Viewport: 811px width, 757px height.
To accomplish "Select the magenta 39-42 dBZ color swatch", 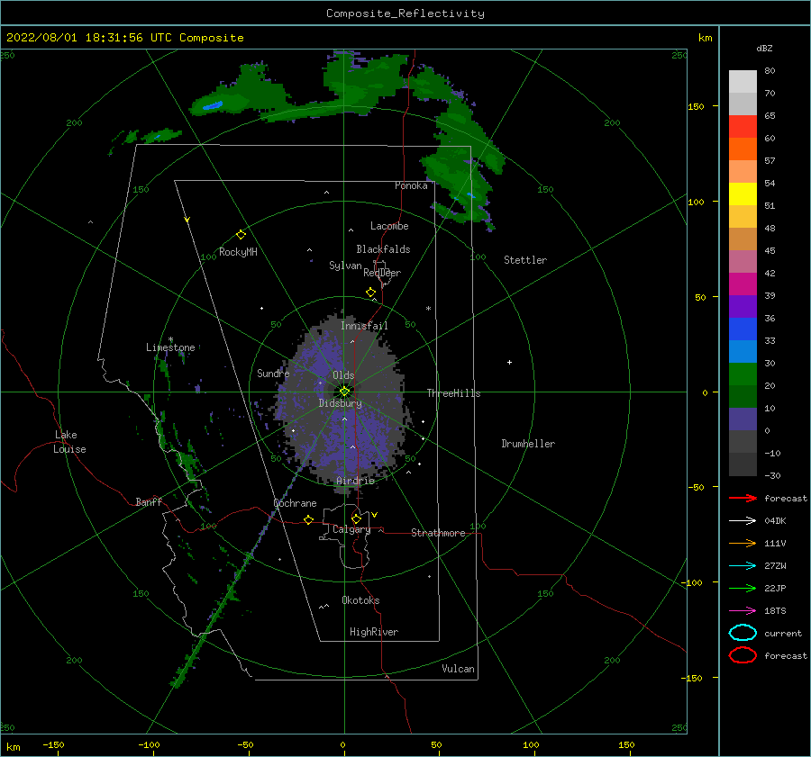I will (743, 284).
